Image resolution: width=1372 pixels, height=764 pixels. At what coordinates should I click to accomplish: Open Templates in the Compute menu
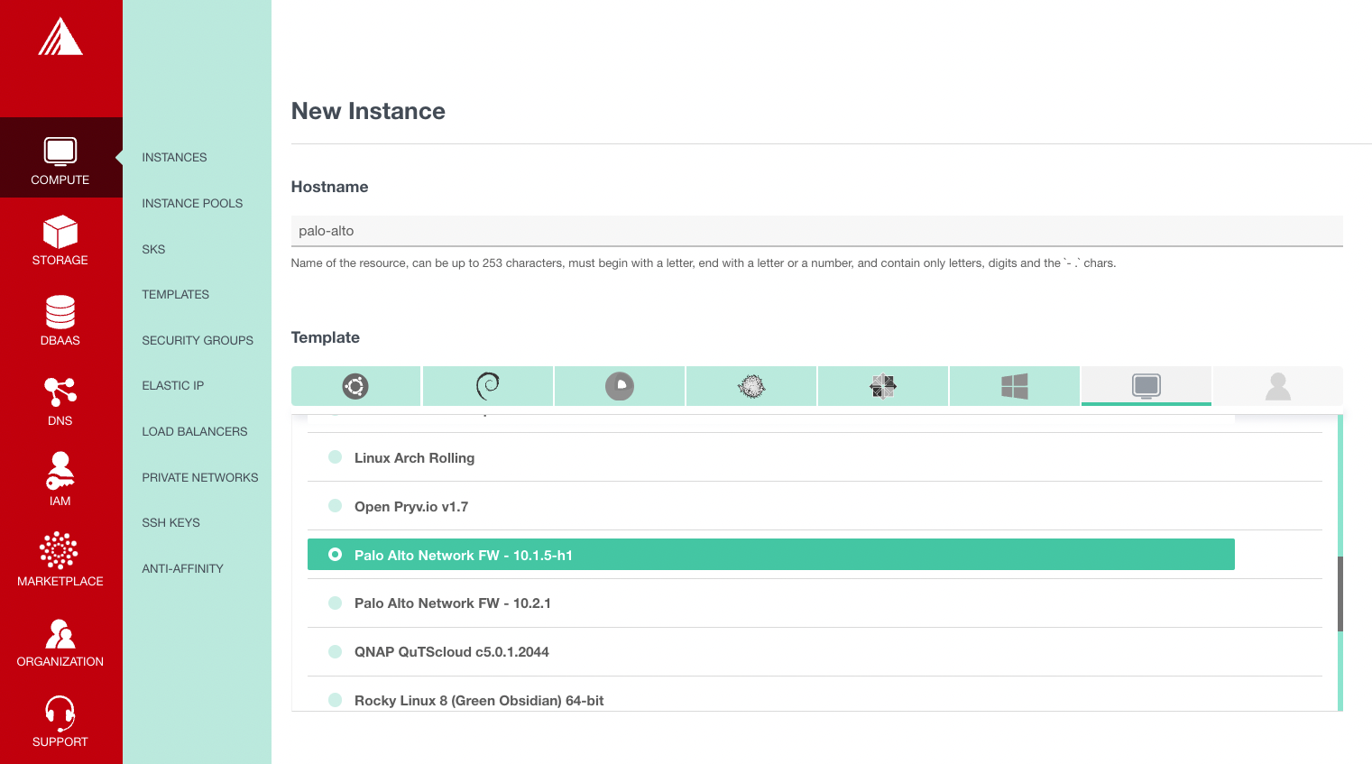click(x=175, y=294)
